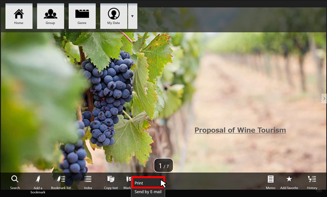Go to the Home screen
Viewport: 327px width, 197px height.
[x=19, y=16]
